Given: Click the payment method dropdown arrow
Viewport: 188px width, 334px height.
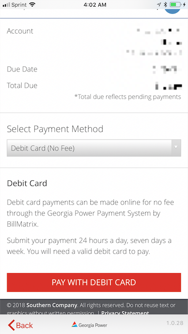Looking at the screenshot, I should tap(176, 148).
